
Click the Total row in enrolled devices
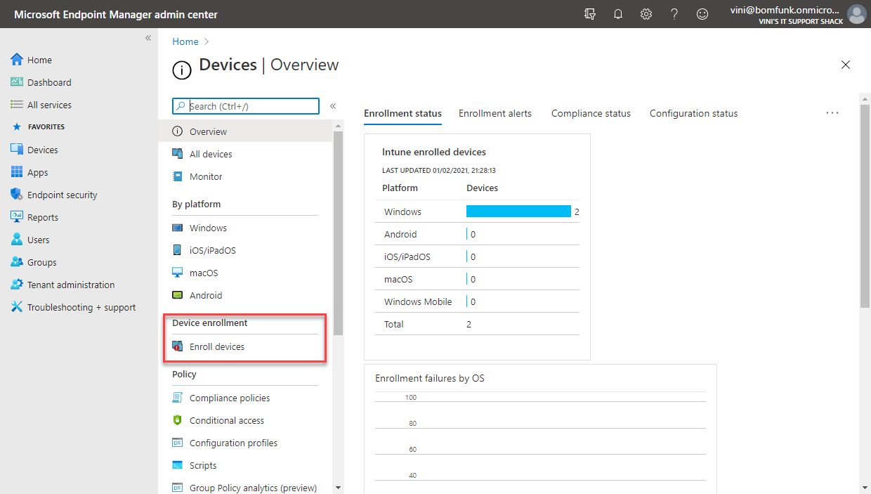coord(478,324)
